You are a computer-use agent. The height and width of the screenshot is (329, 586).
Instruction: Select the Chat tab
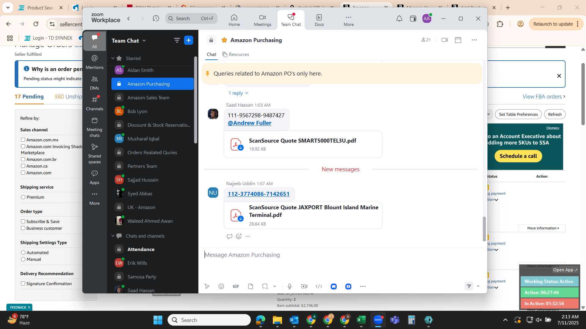click(211, 55)
